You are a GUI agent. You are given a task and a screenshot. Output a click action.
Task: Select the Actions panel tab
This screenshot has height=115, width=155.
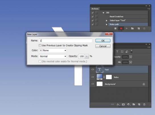coord(95,9)
